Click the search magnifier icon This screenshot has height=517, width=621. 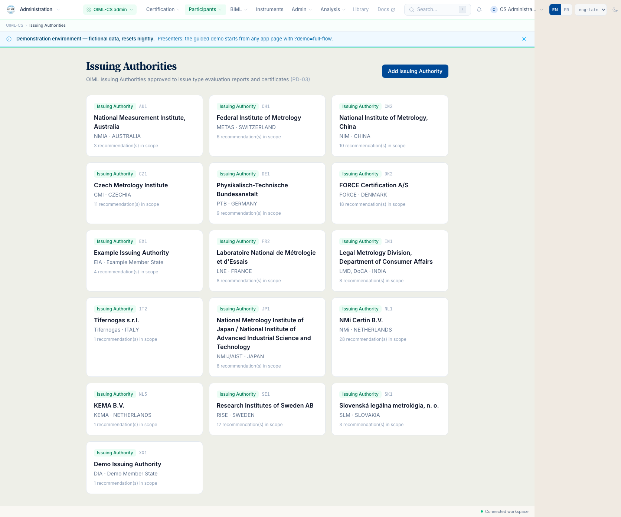click(x=412, y=10)
